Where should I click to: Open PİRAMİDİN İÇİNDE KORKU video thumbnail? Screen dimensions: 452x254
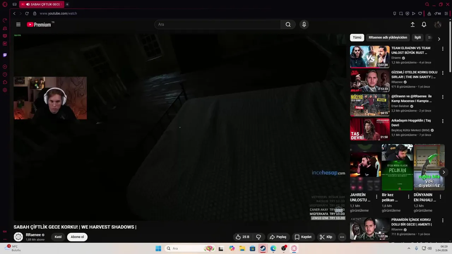[x=370, y=228]
